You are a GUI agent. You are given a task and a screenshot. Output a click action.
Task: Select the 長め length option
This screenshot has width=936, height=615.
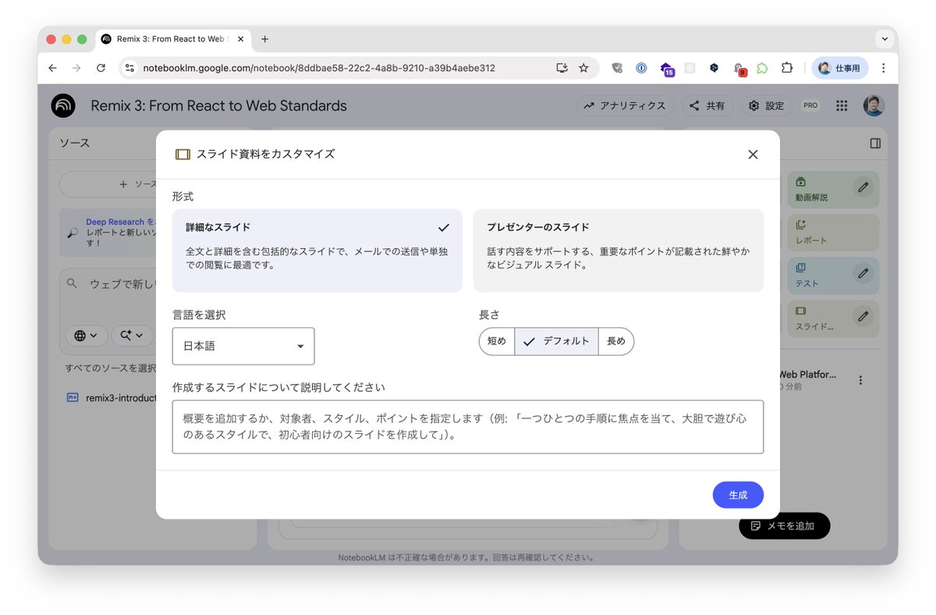(616, 341)
